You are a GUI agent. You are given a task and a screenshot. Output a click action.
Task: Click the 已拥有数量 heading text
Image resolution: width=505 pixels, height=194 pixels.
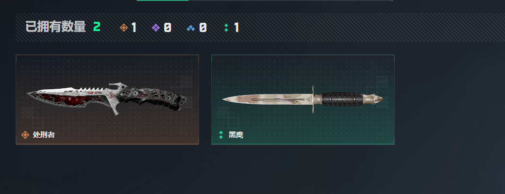pos(55,27)
